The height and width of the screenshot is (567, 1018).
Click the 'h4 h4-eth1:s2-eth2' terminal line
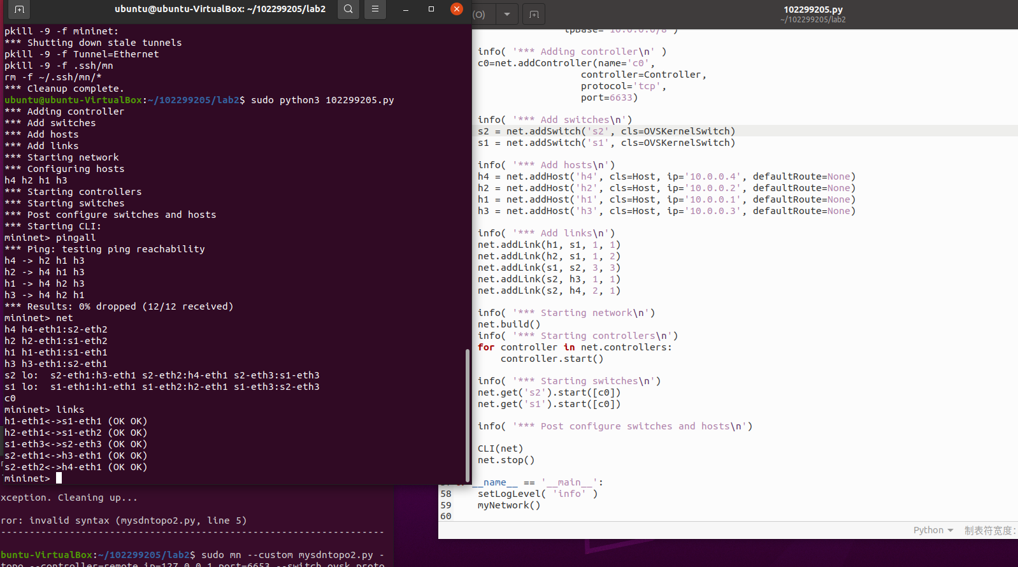pos(56,329)
